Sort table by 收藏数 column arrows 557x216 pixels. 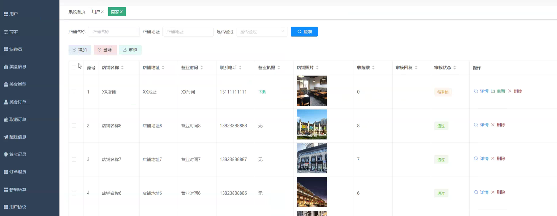(373, 68)
